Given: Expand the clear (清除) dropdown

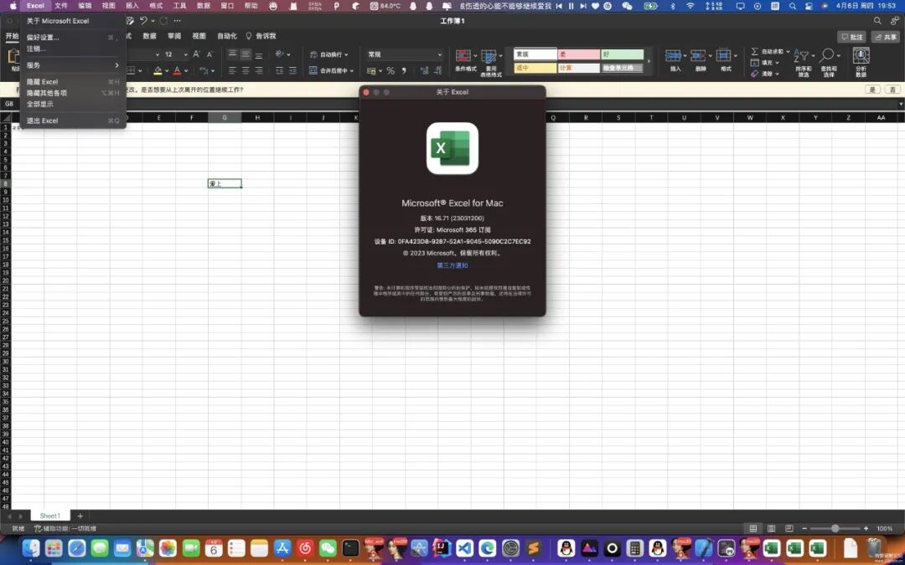Looking at the screenshot, I should click(x=777, y=74).
